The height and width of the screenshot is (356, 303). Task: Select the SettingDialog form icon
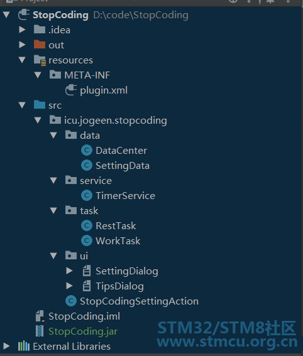pyautogui.click(x=87, y=271)
